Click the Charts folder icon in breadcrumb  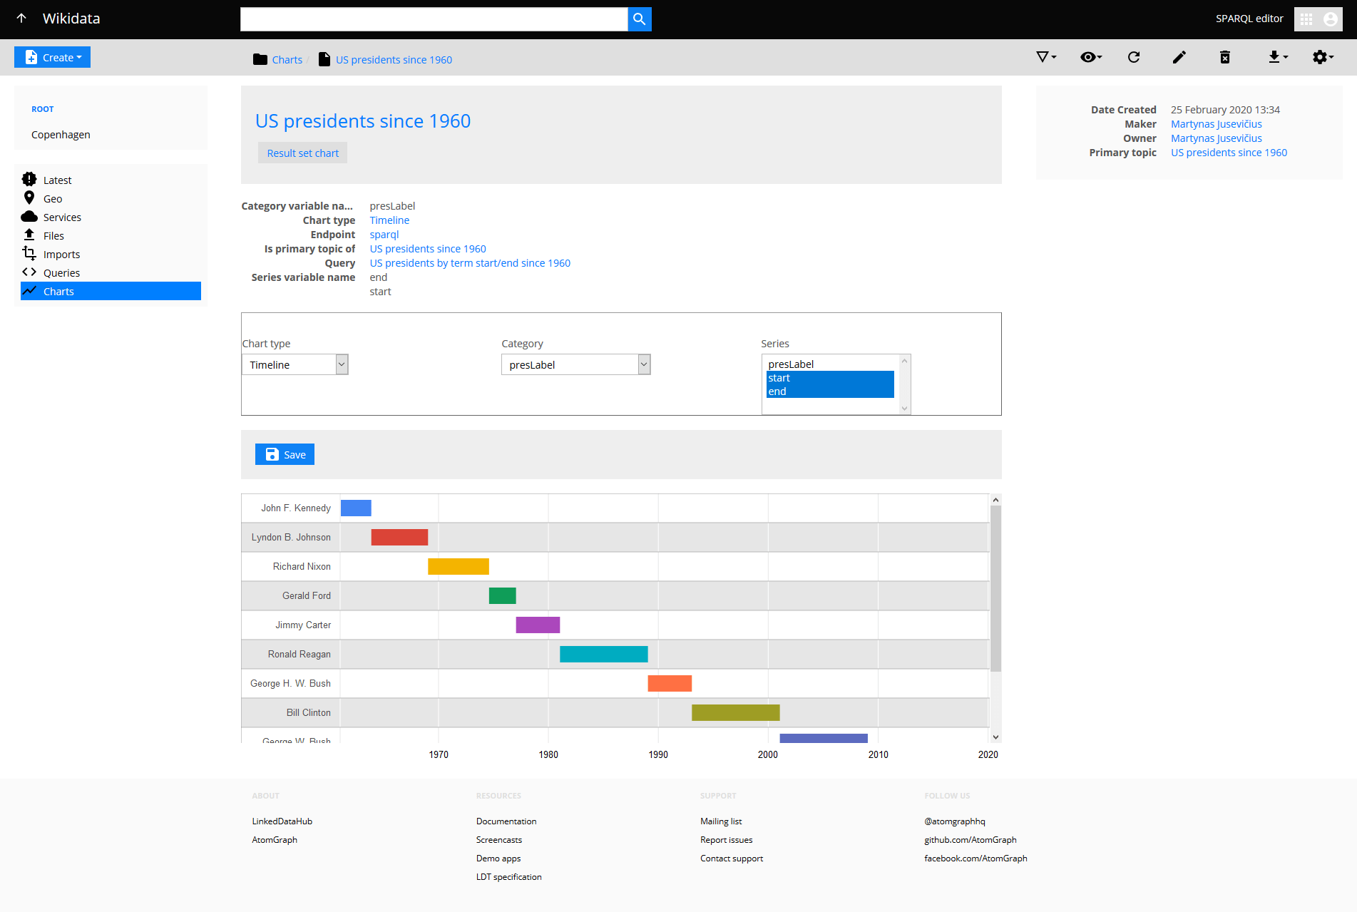click(260, 59)
